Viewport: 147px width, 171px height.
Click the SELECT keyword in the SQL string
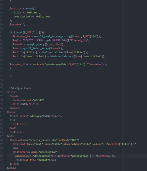click(x=28, y=40)
